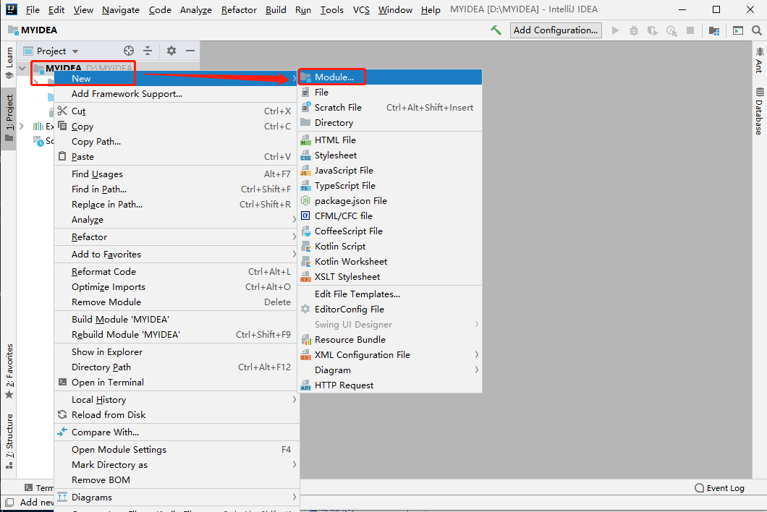
Task: Click the Debug bug icon in toolbar
Action: (634, 30)
